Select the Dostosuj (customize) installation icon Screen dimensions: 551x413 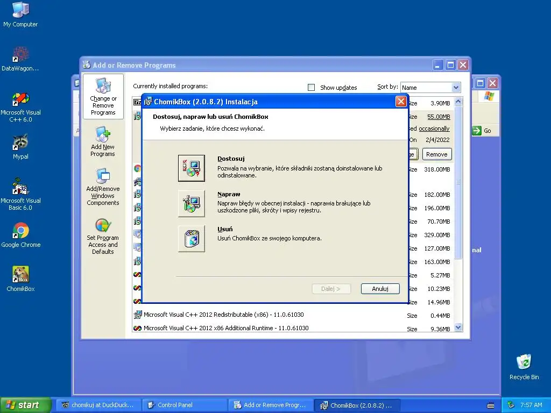coord(191,168)
